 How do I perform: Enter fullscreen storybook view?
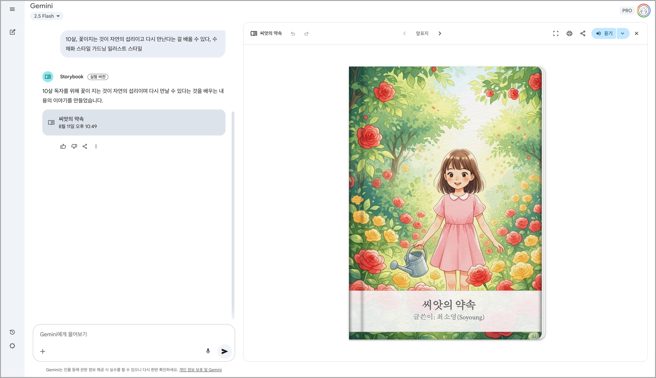point(556,33)
